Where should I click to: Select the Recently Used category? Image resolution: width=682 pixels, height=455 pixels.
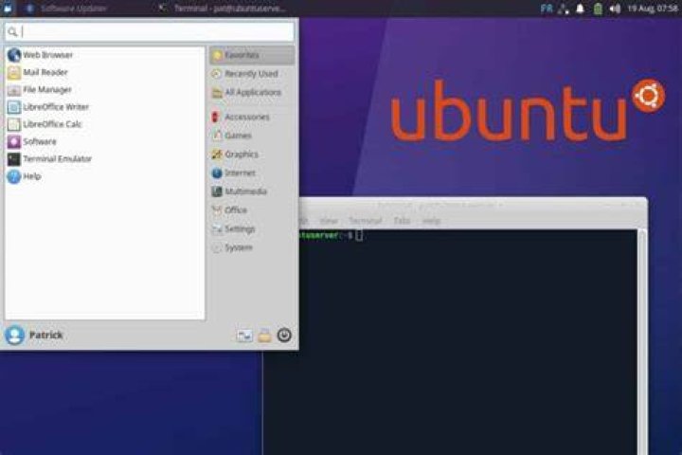tap(252, 74)
